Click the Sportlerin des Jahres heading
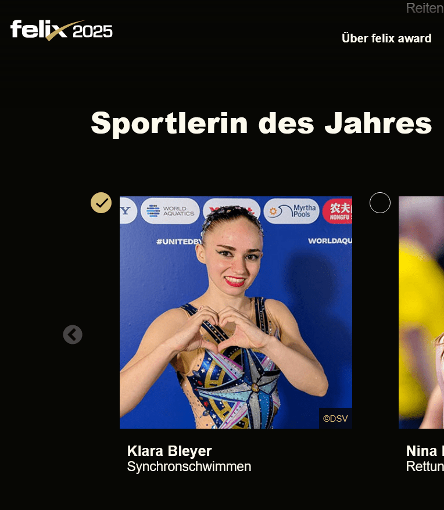This screenshot has height=510, width=444. [x=262, y=123]
